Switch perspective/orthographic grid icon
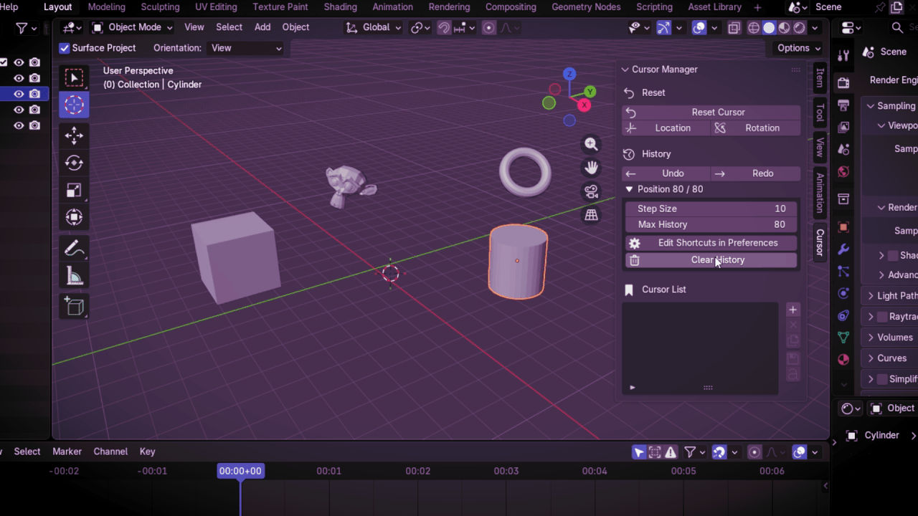 [591, 215]
